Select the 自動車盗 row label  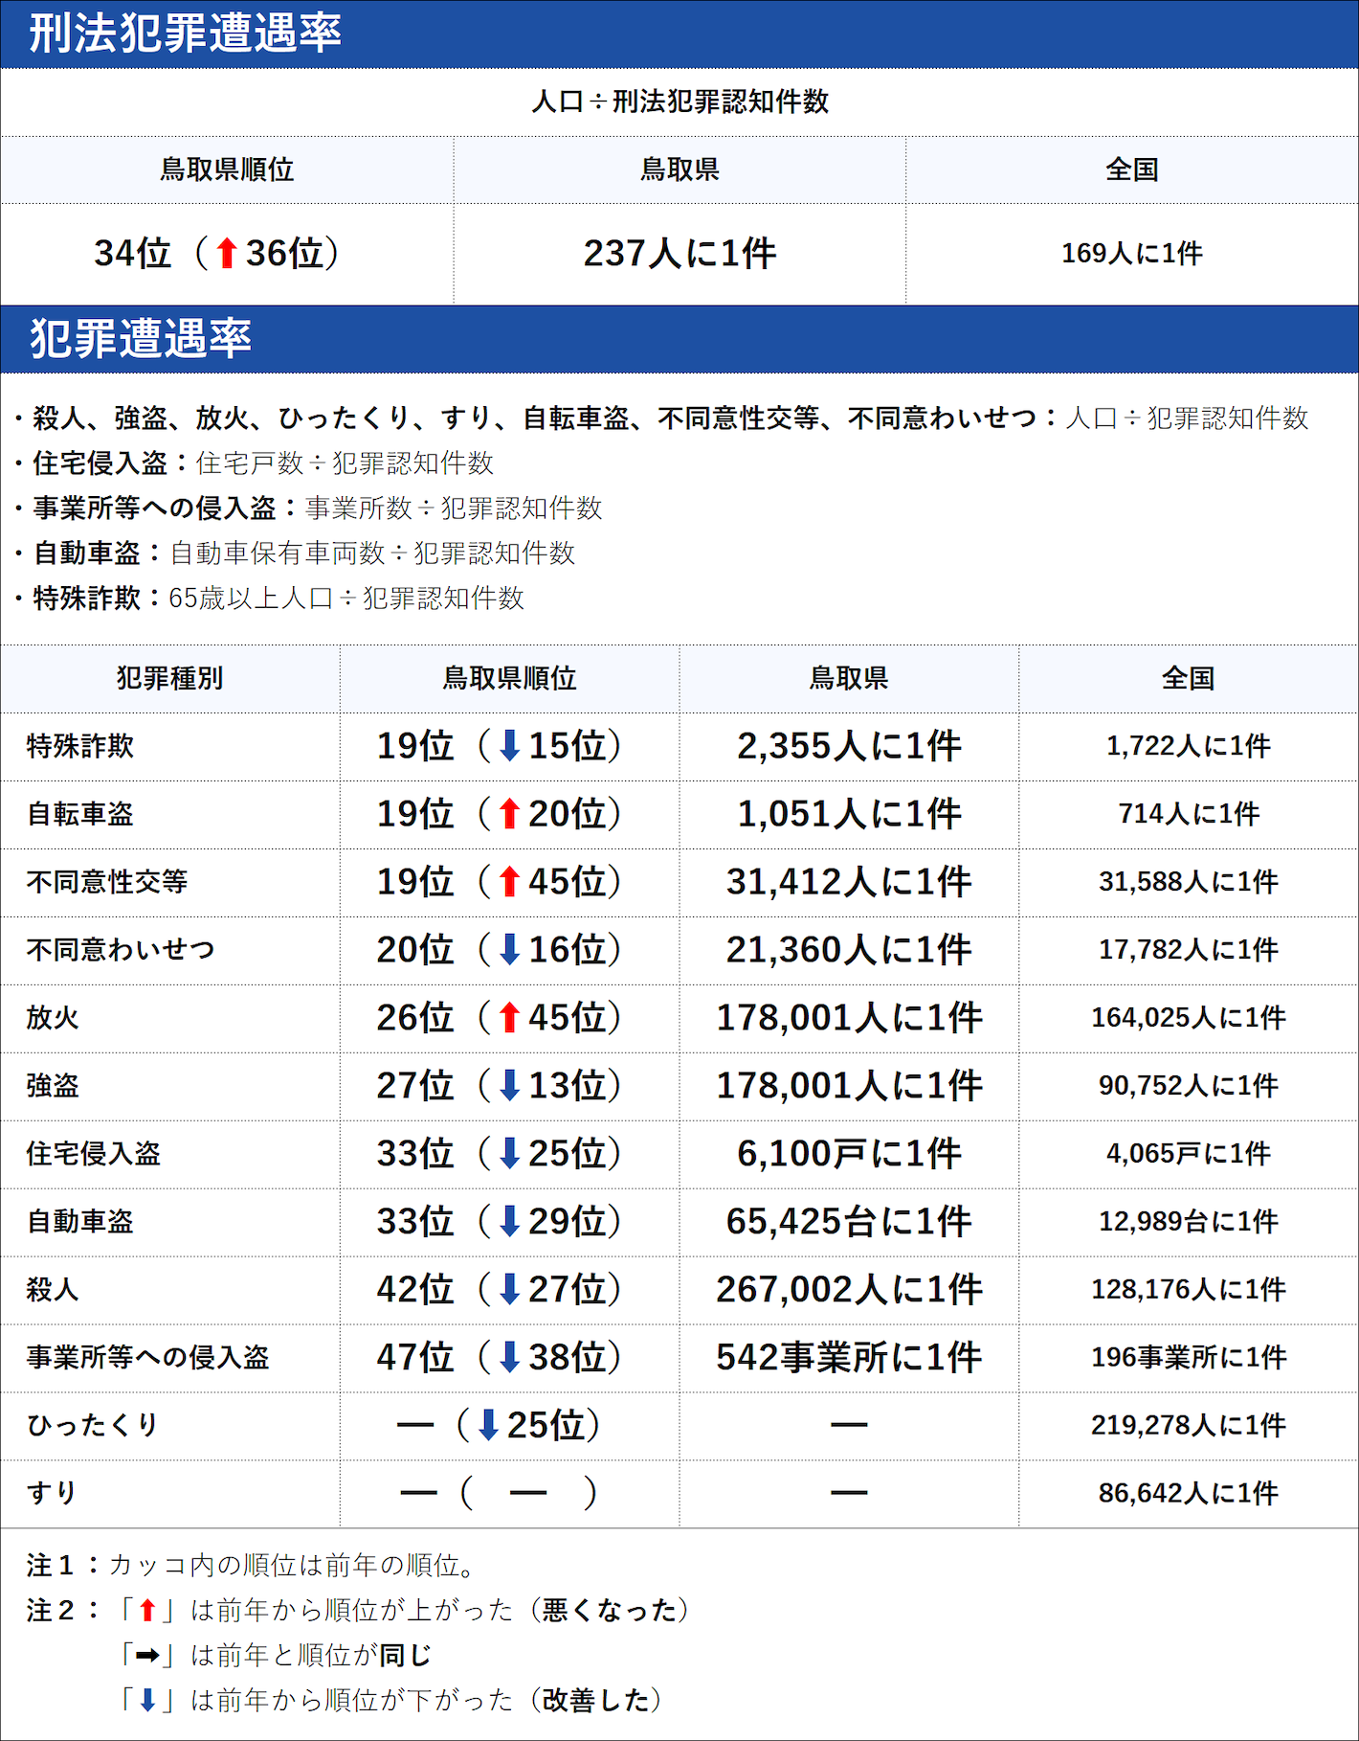(x=80, y=1222)
